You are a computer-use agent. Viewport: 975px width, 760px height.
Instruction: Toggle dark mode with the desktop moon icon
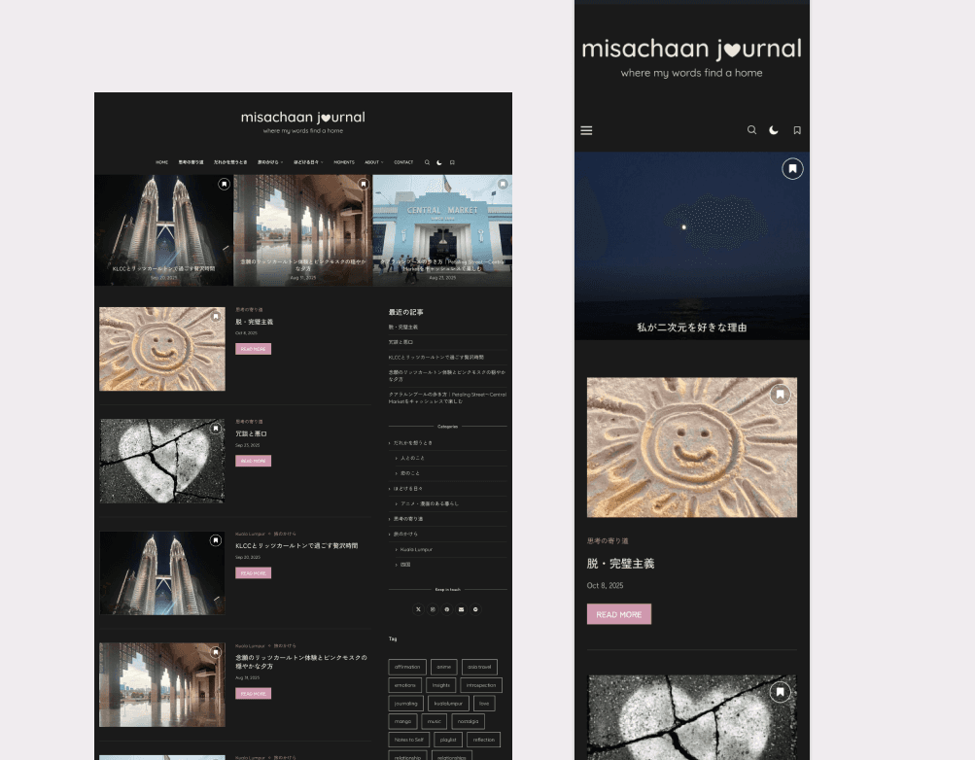click(x=439, y=162)
